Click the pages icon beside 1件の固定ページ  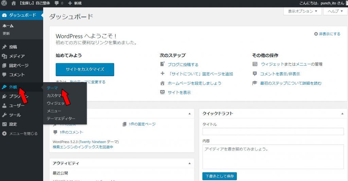124,124
